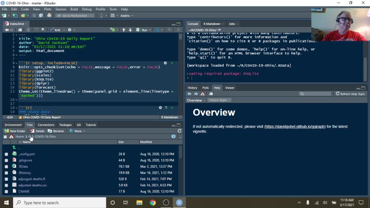Run all chunks above line 18 chunk

click(x=166, y=108)
